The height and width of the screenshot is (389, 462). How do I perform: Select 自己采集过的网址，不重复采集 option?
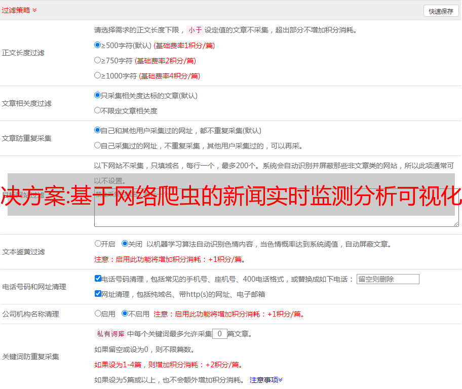click(98, 145)
